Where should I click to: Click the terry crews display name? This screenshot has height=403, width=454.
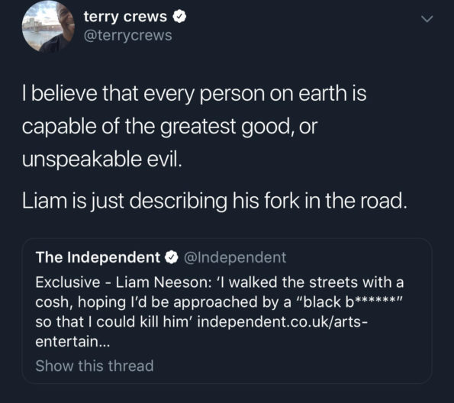pos(125,17)
